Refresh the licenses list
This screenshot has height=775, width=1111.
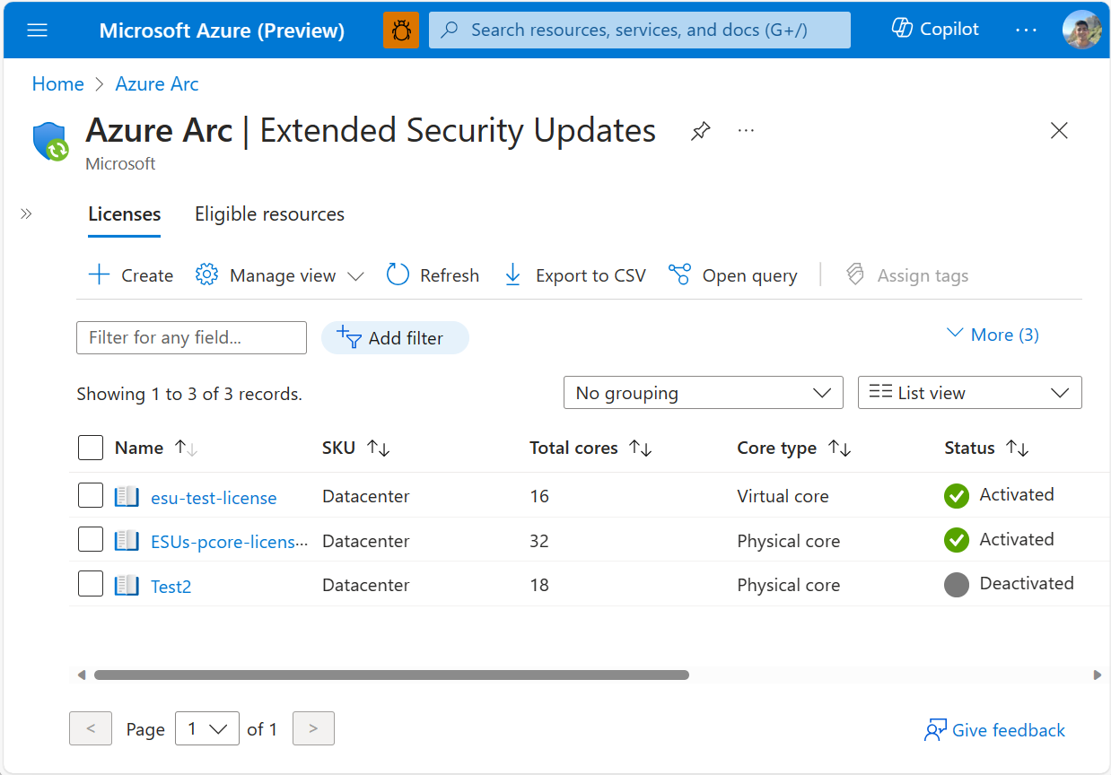tap(398, 274)
